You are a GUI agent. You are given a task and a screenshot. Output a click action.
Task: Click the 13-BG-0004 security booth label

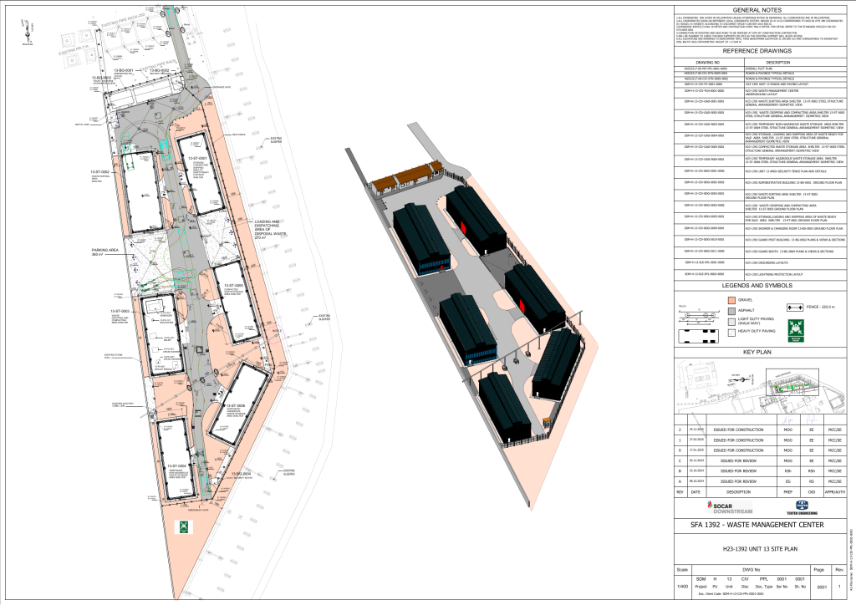pyautogui.click(x=241, y=474)
